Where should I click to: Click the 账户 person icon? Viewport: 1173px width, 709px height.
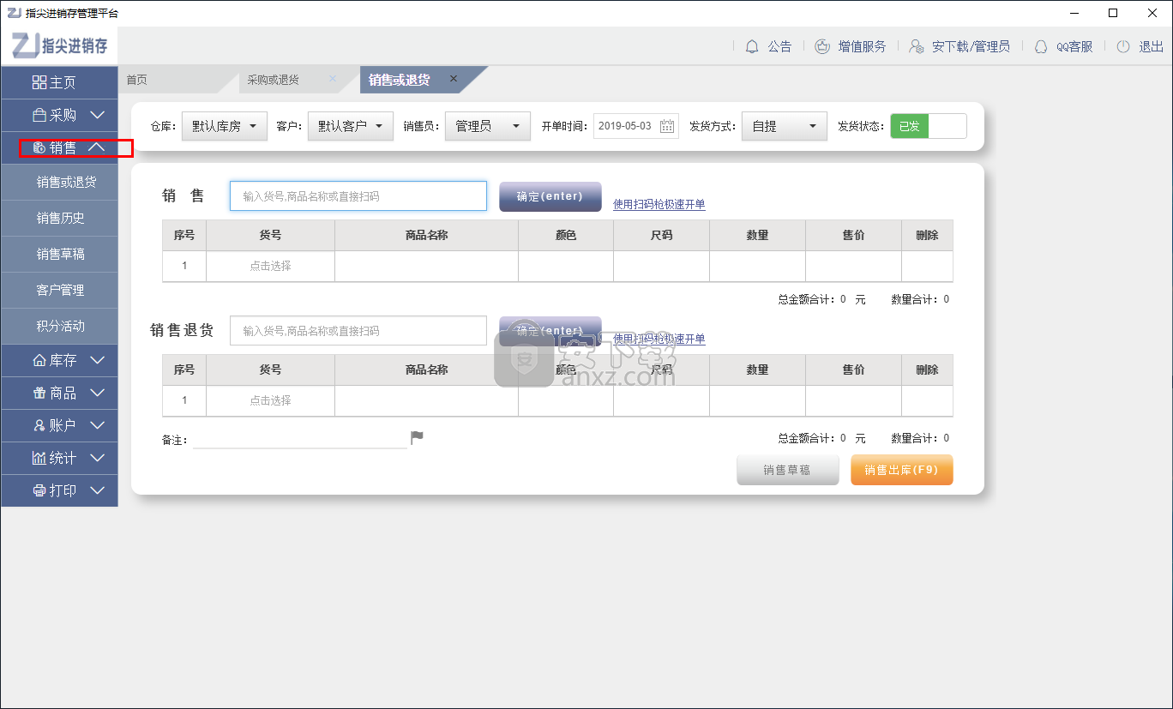click(39, 425)
